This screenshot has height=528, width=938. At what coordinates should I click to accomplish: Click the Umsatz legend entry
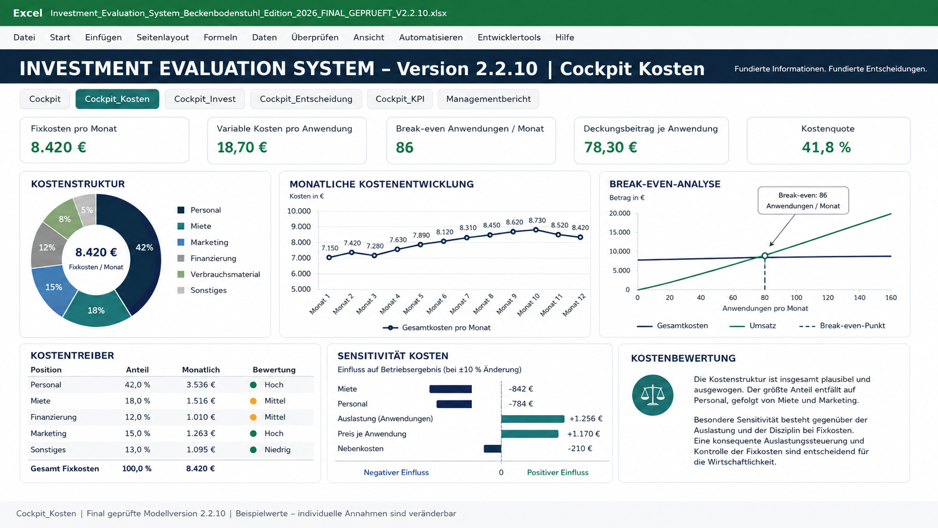[752, 326]
